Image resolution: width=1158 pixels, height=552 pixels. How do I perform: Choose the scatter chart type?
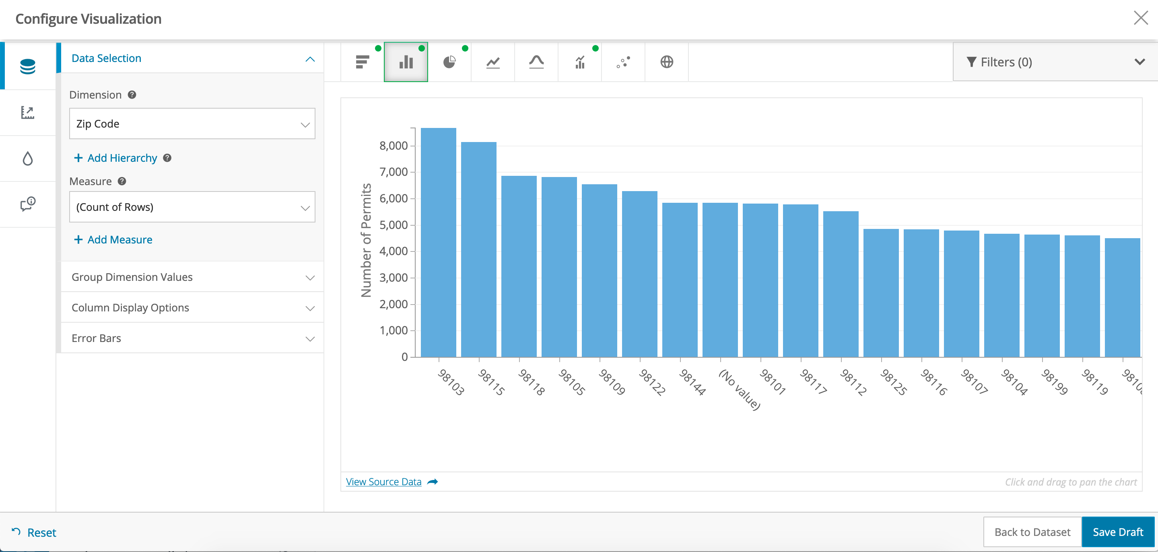tap(623, 62)
